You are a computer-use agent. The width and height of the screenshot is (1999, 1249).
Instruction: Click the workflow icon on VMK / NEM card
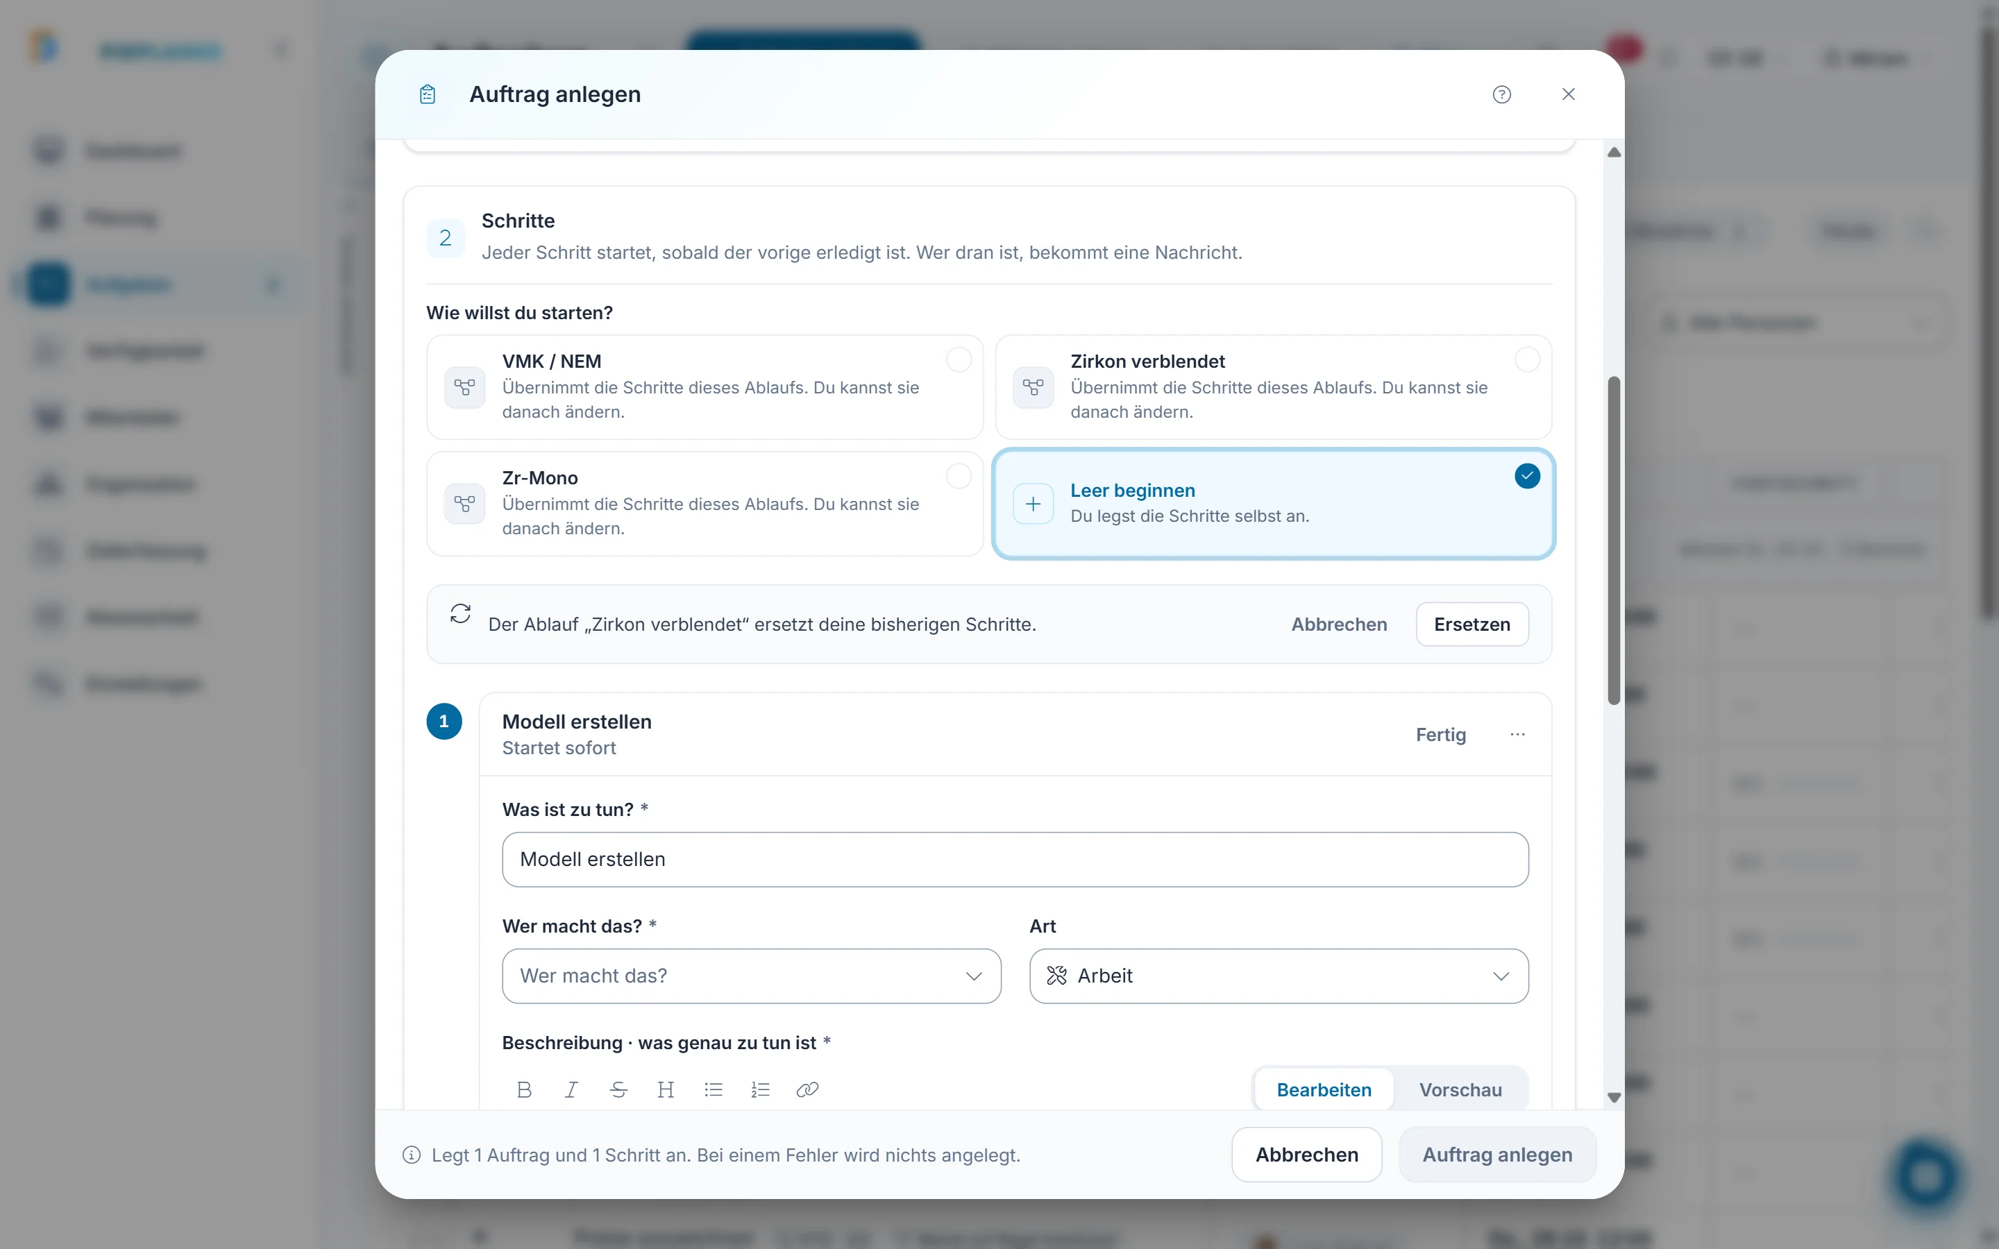coord(465,387)
